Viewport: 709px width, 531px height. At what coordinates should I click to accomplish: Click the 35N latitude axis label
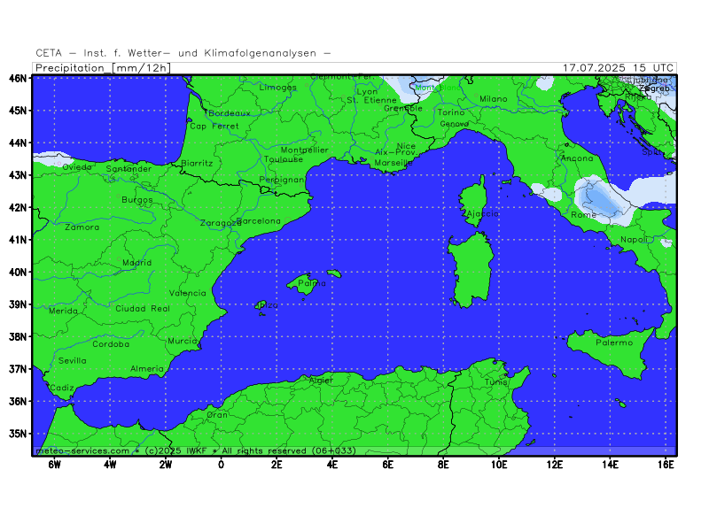(18, 434)
